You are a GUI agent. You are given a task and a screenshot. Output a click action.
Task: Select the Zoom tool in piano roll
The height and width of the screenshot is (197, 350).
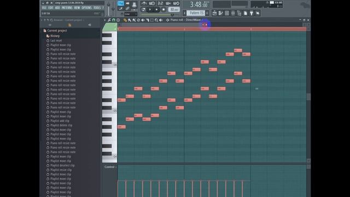156,20
